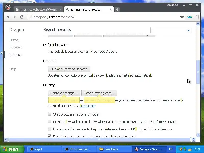Click the yellow Z tray icon
Image resolution: width=204 pixels, height=153 pixels.
[181, 149]
